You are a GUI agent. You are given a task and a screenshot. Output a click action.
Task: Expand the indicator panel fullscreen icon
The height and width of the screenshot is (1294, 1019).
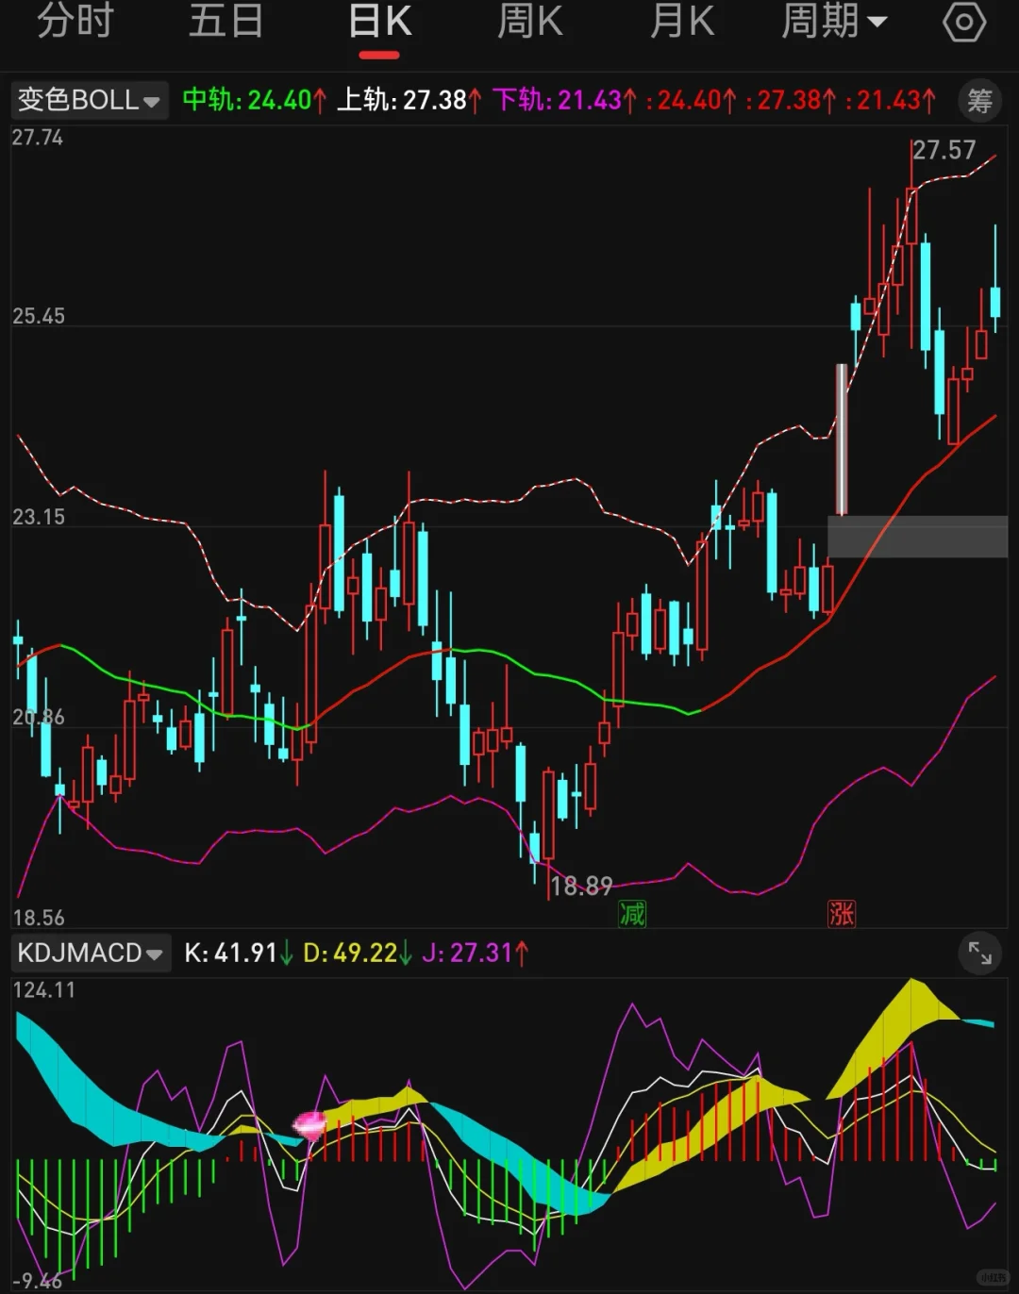coord(979,954)
